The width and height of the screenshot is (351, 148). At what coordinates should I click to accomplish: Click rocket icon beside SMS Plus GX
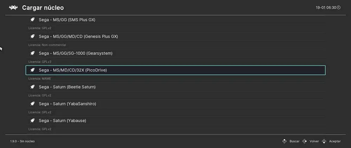[32, 20]
